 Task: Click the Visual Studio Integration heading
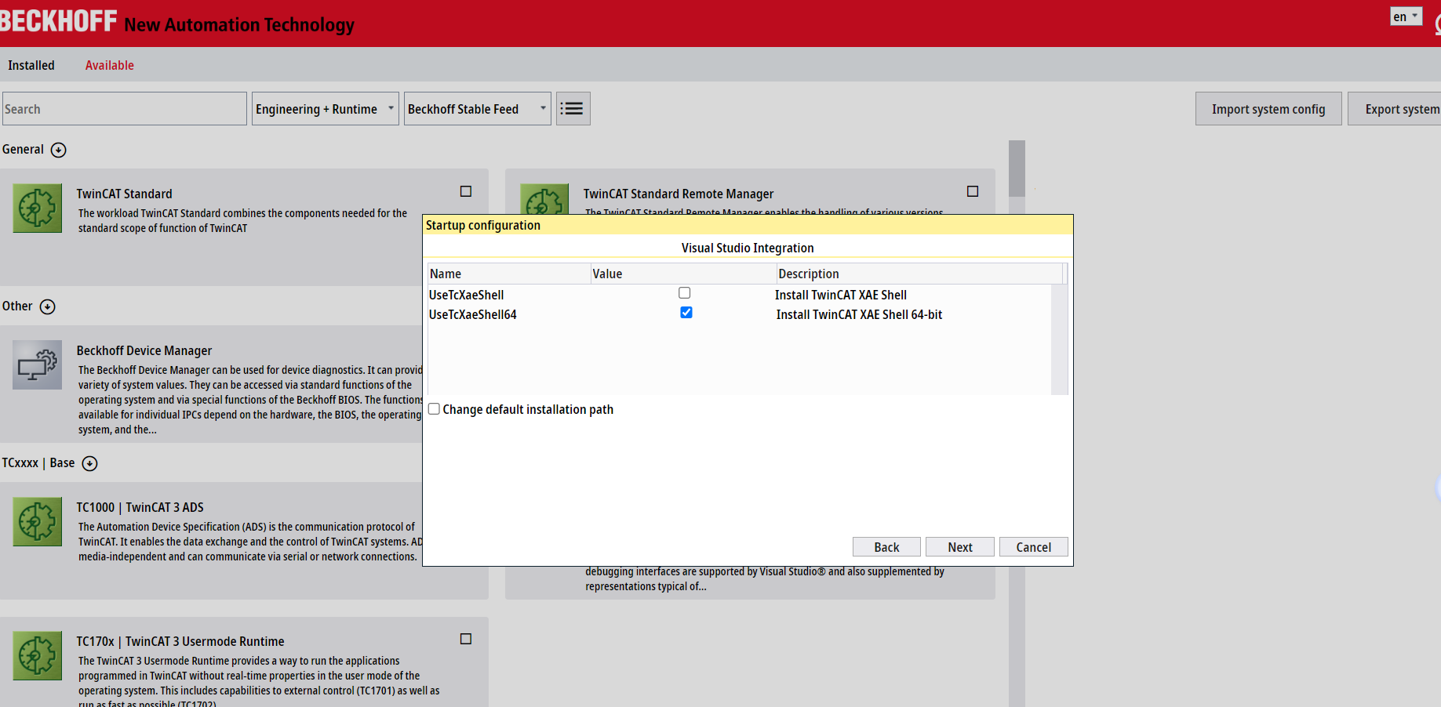748,248
